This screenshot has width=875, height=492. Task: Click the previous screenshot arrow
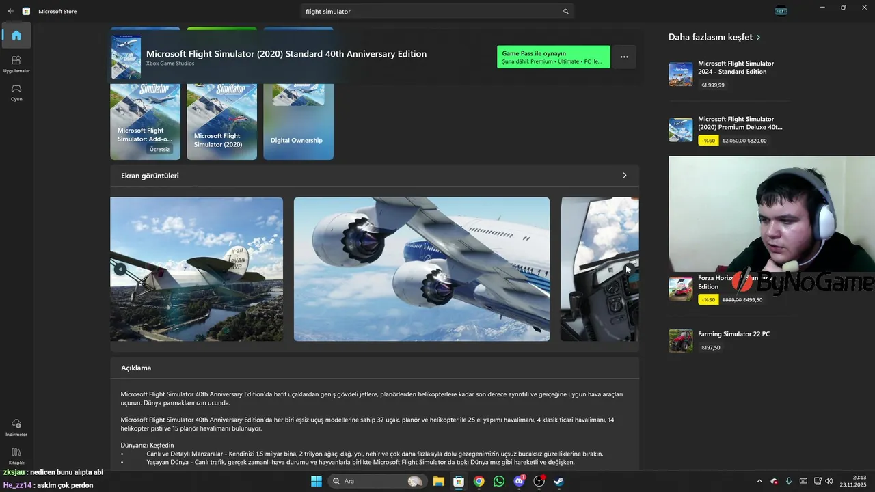(x=120, y=269)
